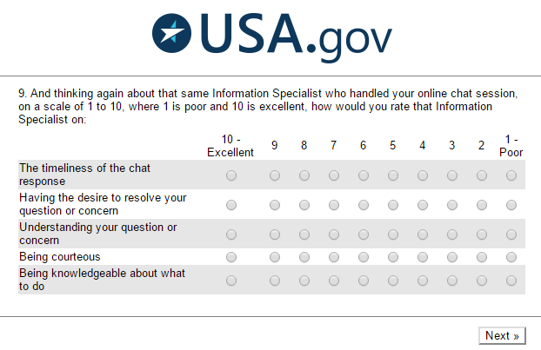
Task: Select 5 for timeliness of chat response
Action: [393, 175]
